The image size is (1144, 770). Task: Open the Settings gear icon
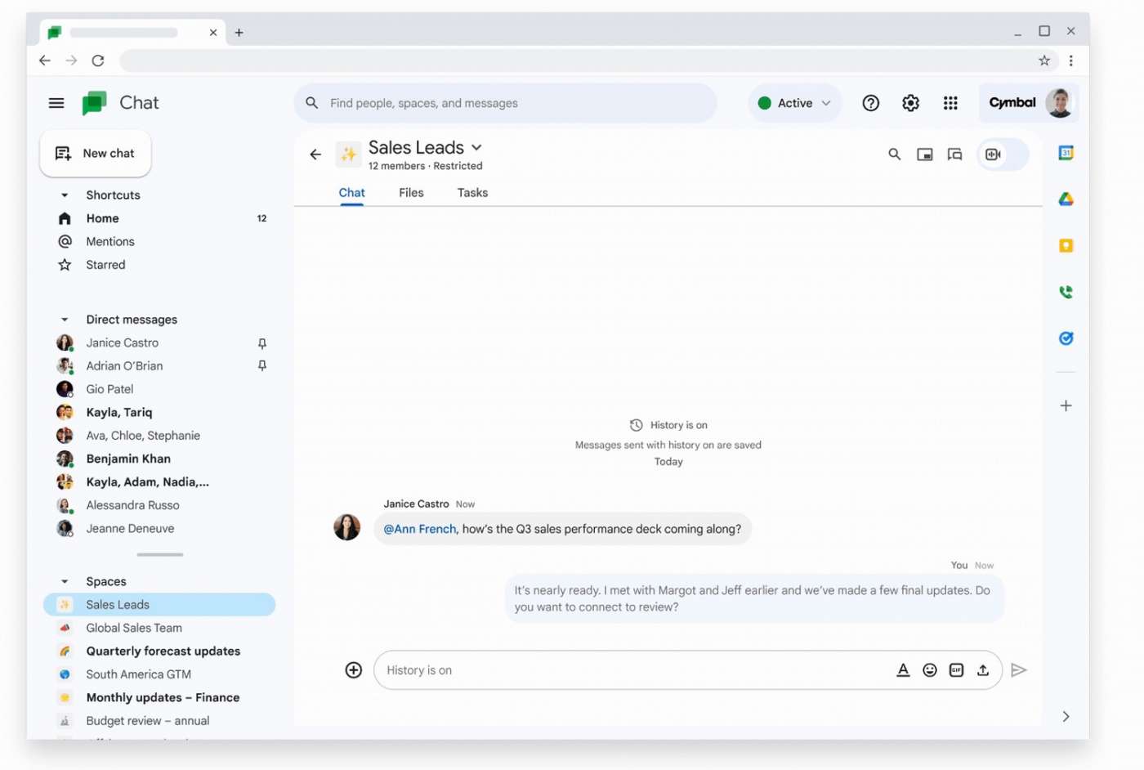pyautogui.click(x=910, y=103)
